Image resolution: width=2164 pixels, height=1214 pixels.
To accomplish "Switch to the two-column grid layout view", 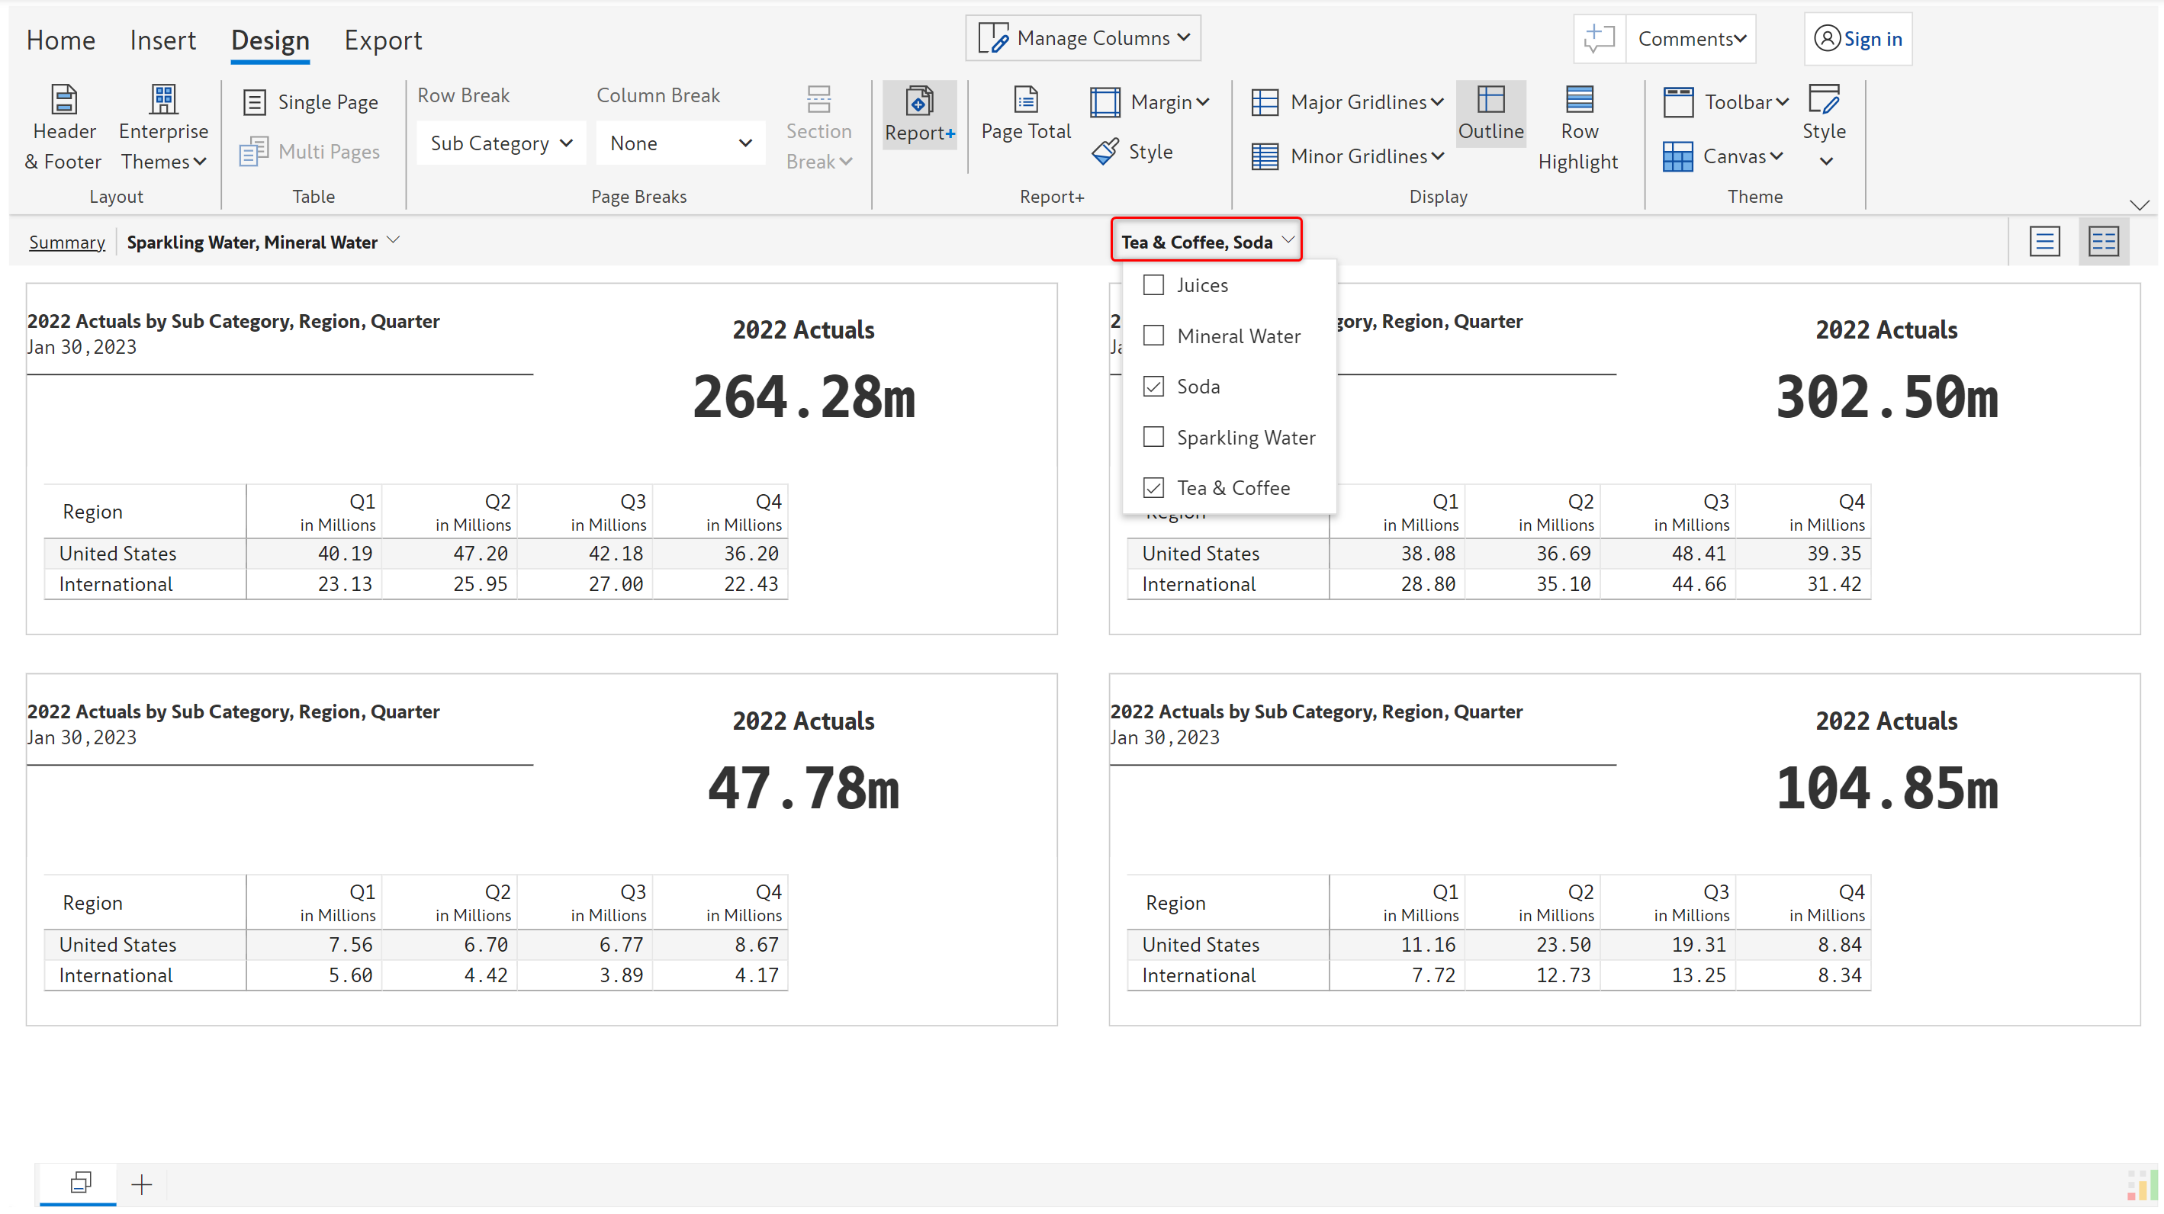I will (x=2103, y=242).
